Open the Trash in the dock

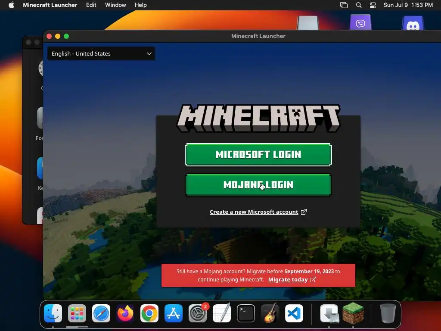388,313
